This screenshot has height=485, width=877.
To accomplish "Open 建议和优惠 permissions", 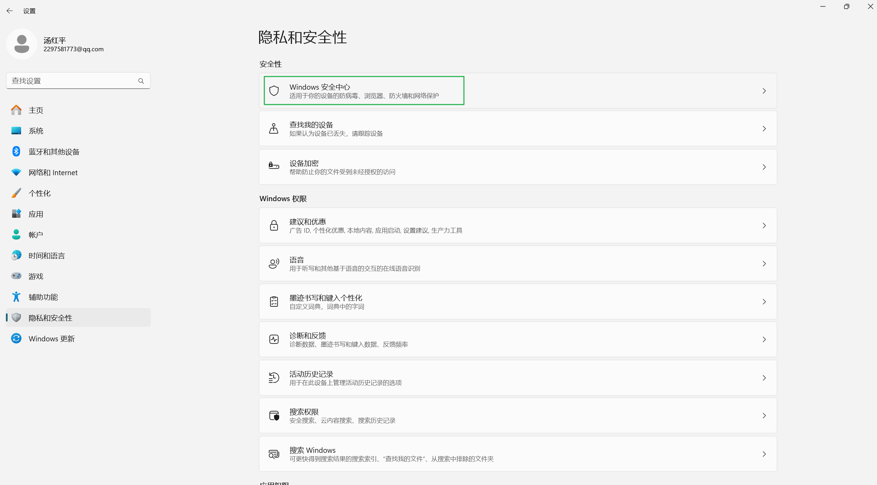I will click(518, 226).
